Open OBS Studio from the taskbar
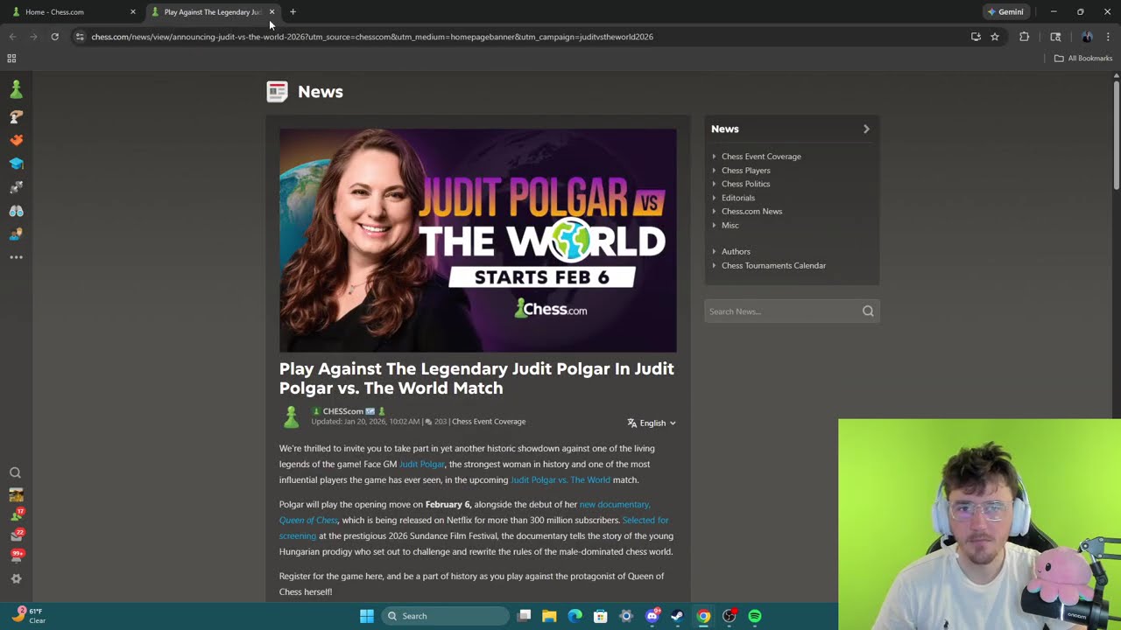The width and height of the screenshot is (1121, 630). 729,616
